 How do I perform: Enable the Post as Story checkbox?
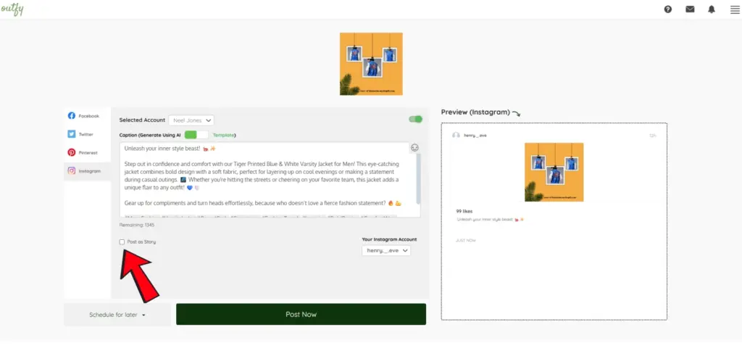click(122, 242)
